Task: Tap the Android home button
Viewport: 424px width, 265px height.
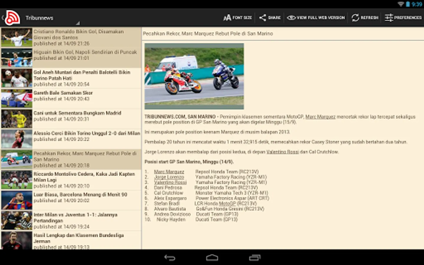Action: point(212,258)
